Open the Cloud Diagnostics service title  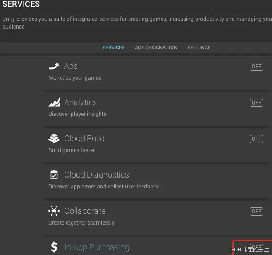[x=96, y=175]
